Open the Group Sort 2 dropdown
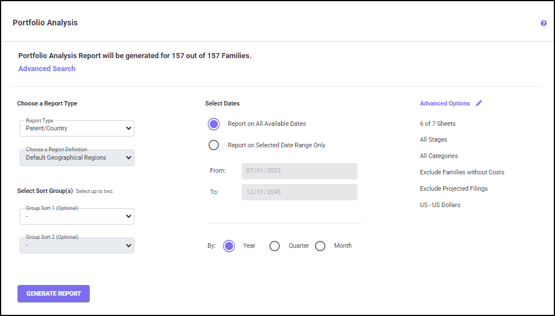 point(77,245)
